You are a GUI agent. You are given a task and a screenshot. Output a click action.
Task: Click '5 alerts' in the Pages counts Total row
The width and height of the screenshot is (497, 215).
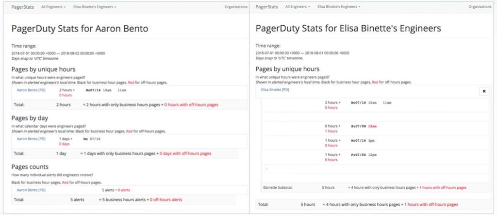pyautogui.click(x=77, y=200)
